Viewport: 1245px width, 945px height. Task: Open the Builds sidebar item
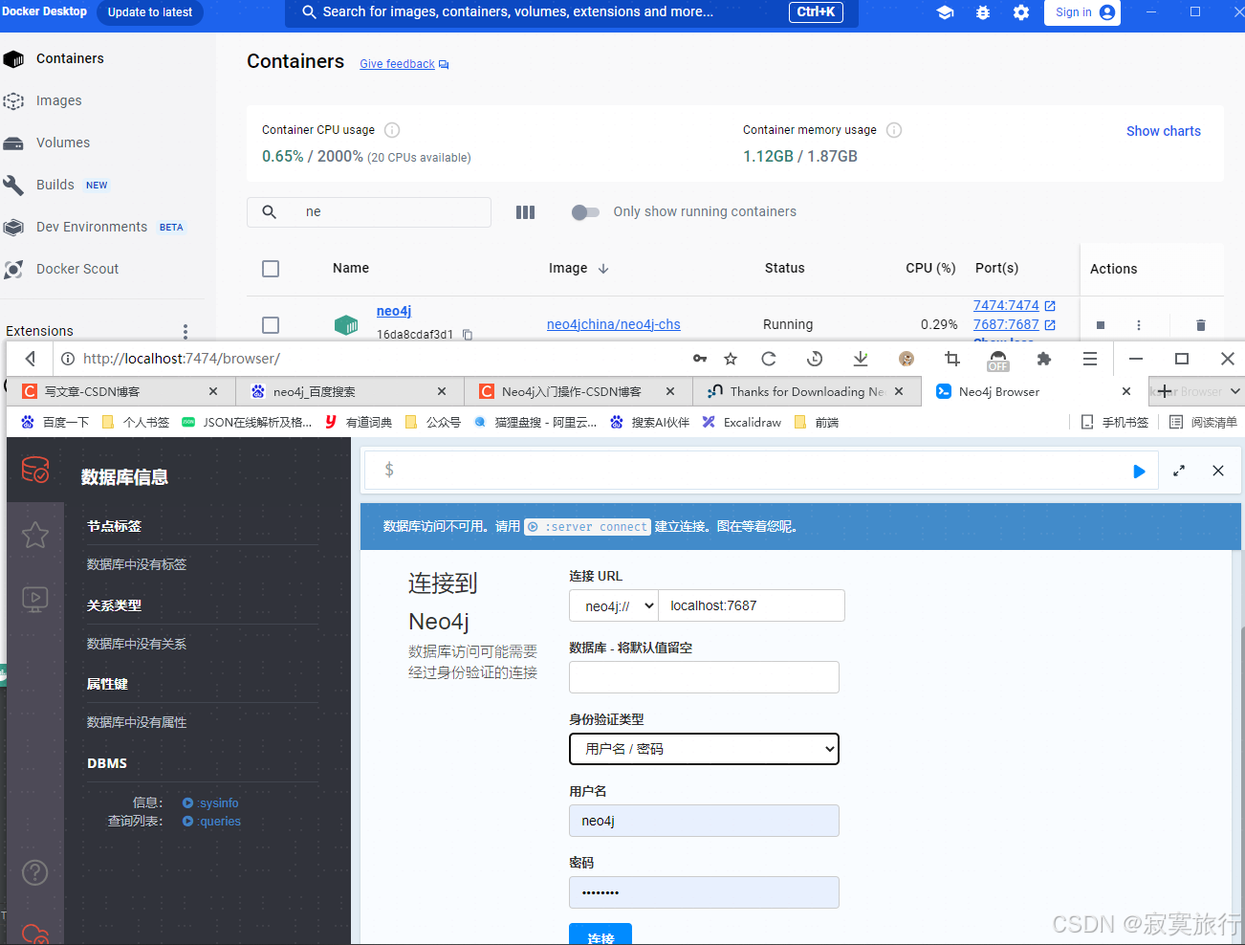pyautogui.click(x=55, y=185)
